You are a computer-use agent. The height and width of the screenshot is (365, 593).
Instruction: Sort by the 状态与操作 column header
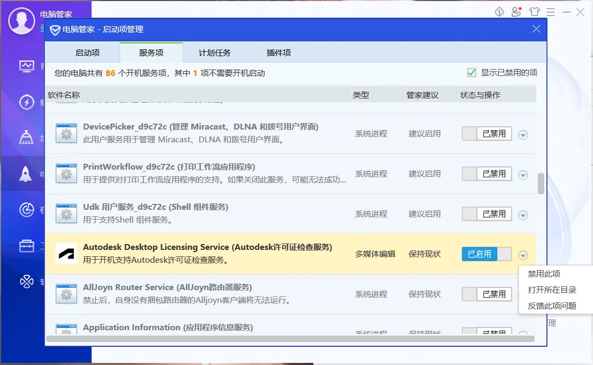(x=497, y=95)
